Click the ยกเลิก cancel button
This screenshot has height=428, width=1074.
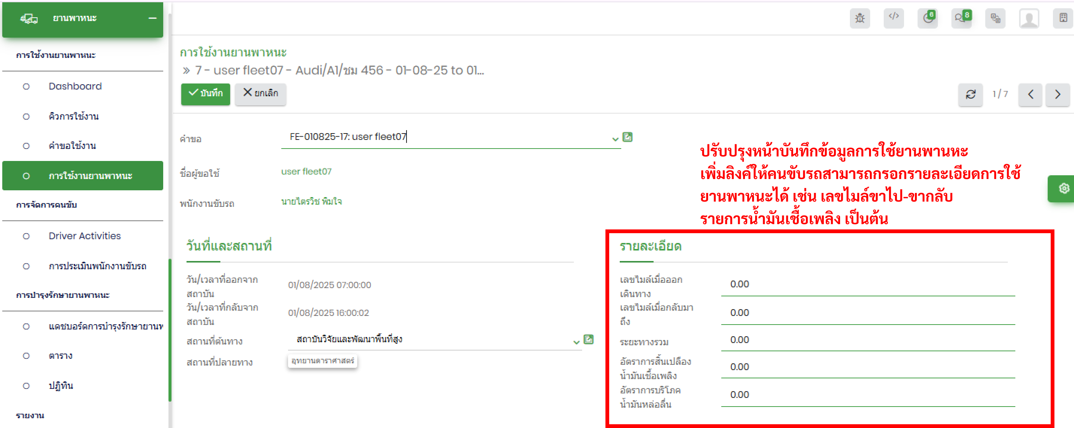point(260,93)
